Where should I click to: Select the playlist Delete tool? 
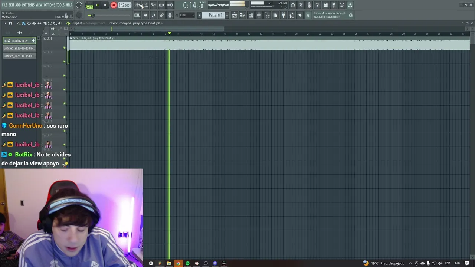(29, 23)
